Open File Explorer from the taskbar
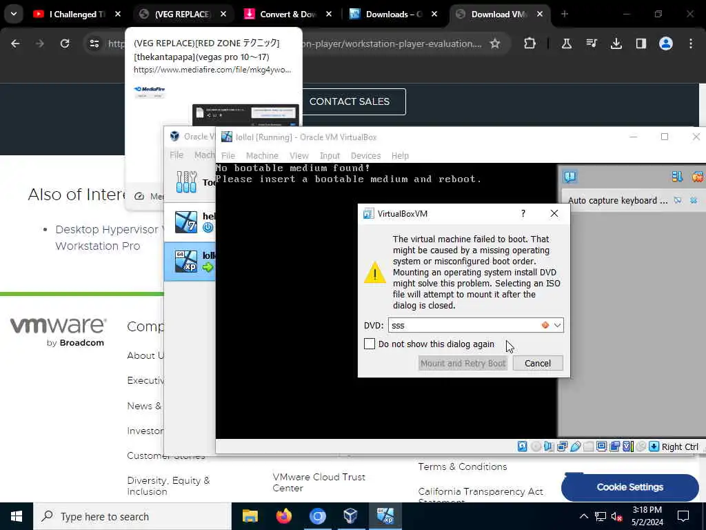 pos(250,516)
